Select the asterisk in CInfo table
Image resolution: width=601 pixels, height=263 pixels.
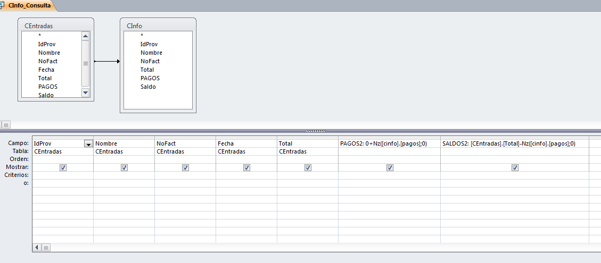pos(142,36)
